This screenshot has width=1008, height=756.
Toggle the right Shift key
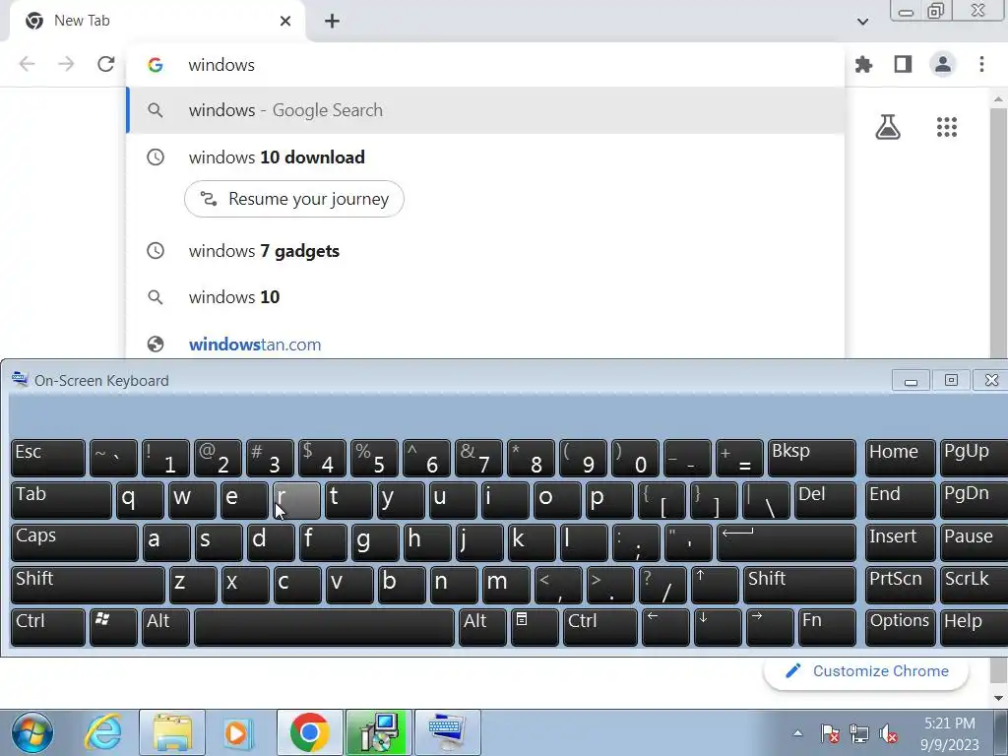coord(799,585)
